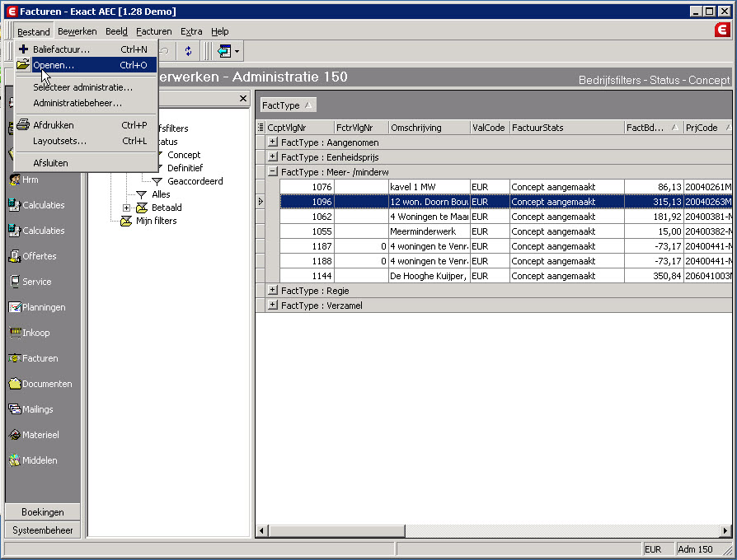Choose Administratiebeheer... menu entry
The image size is (737, 560).
pyautogui.click(x=86, y=103)
